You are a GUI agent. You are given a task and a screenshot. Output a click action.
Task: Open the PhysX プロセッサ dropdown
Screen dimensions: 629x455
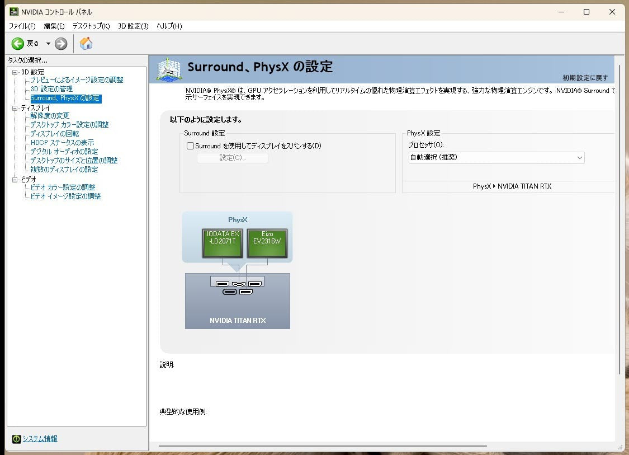point(496,157)
